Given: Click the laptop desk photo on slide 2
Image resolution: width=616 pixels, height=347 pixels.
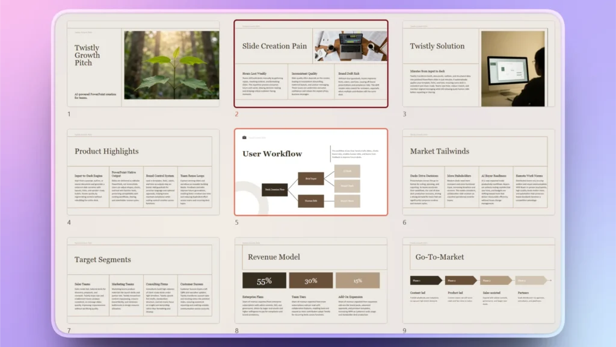Looking at the screenshot, I should 351,46.
